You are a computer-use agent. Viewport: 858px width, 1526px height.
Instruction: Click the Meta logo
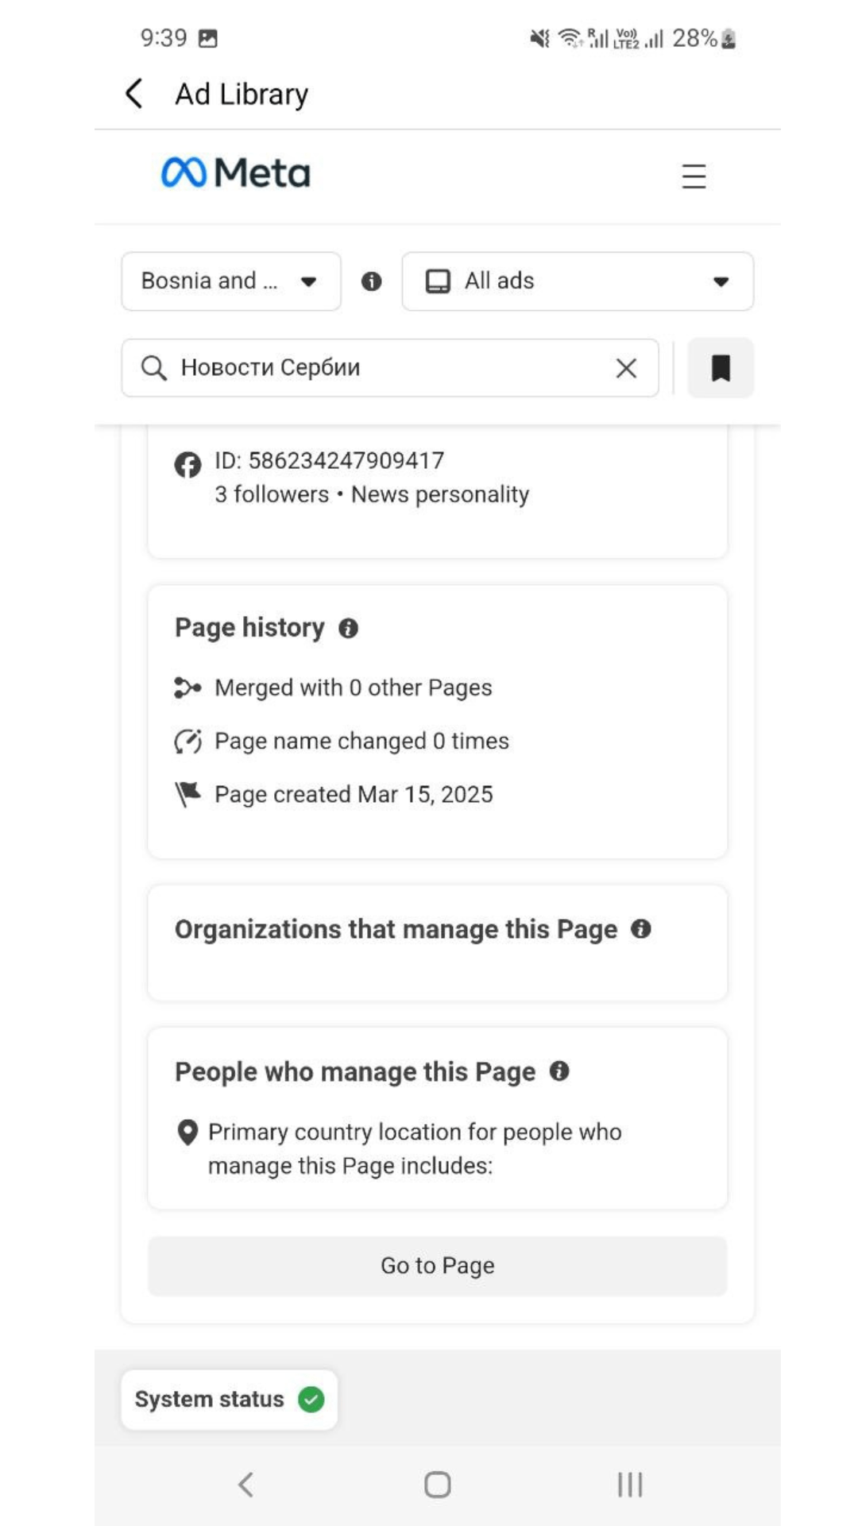[x=235, y=172]
